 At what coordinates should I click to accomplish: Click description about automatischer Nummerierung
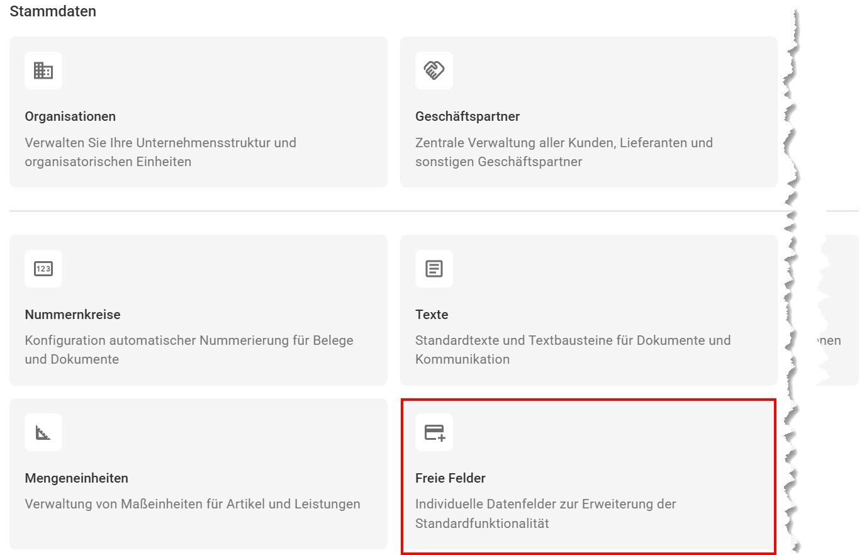tap(189, 350)
